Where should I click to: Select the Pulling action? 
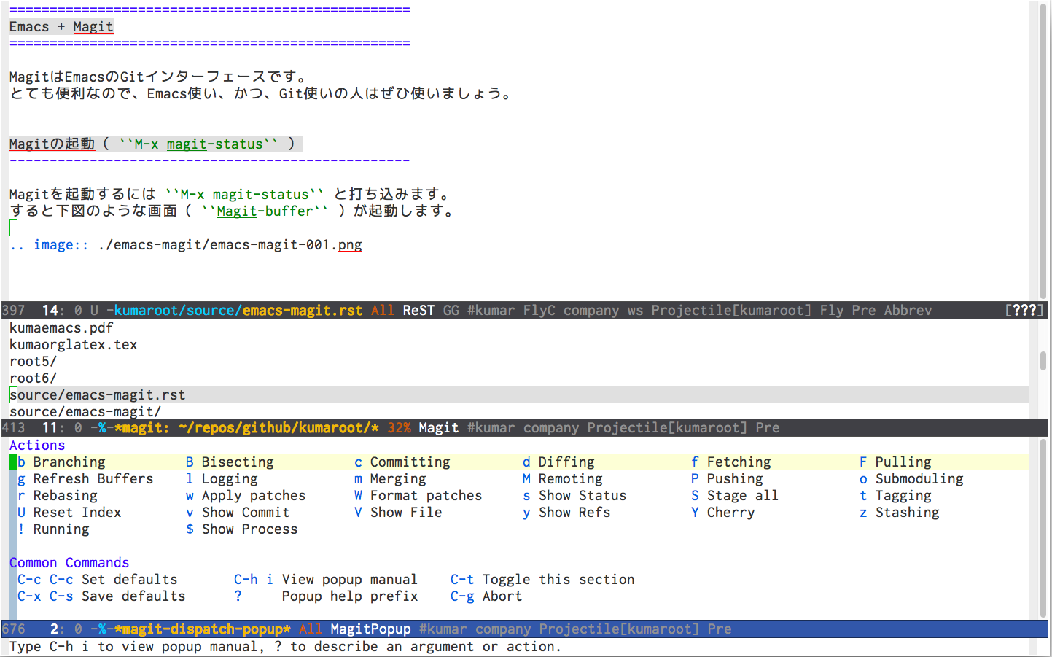click(895, 462)
